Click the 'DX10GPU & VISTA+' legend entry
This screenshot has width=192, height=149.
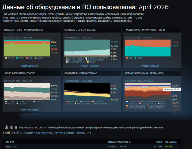point(95,60)
